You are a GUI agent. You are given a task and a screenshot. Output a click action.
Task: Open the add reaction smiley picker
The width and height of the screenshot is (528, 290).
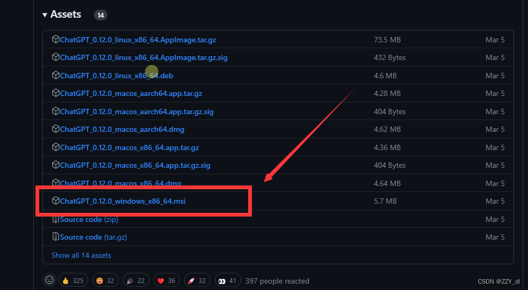(x=49, y=280)
